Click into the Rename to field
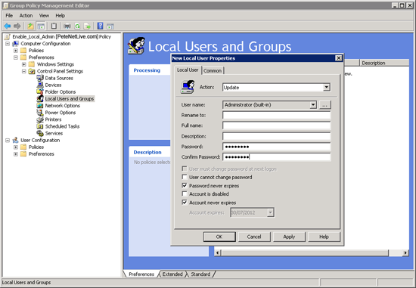The image size is (416, 288). (276, 115)
